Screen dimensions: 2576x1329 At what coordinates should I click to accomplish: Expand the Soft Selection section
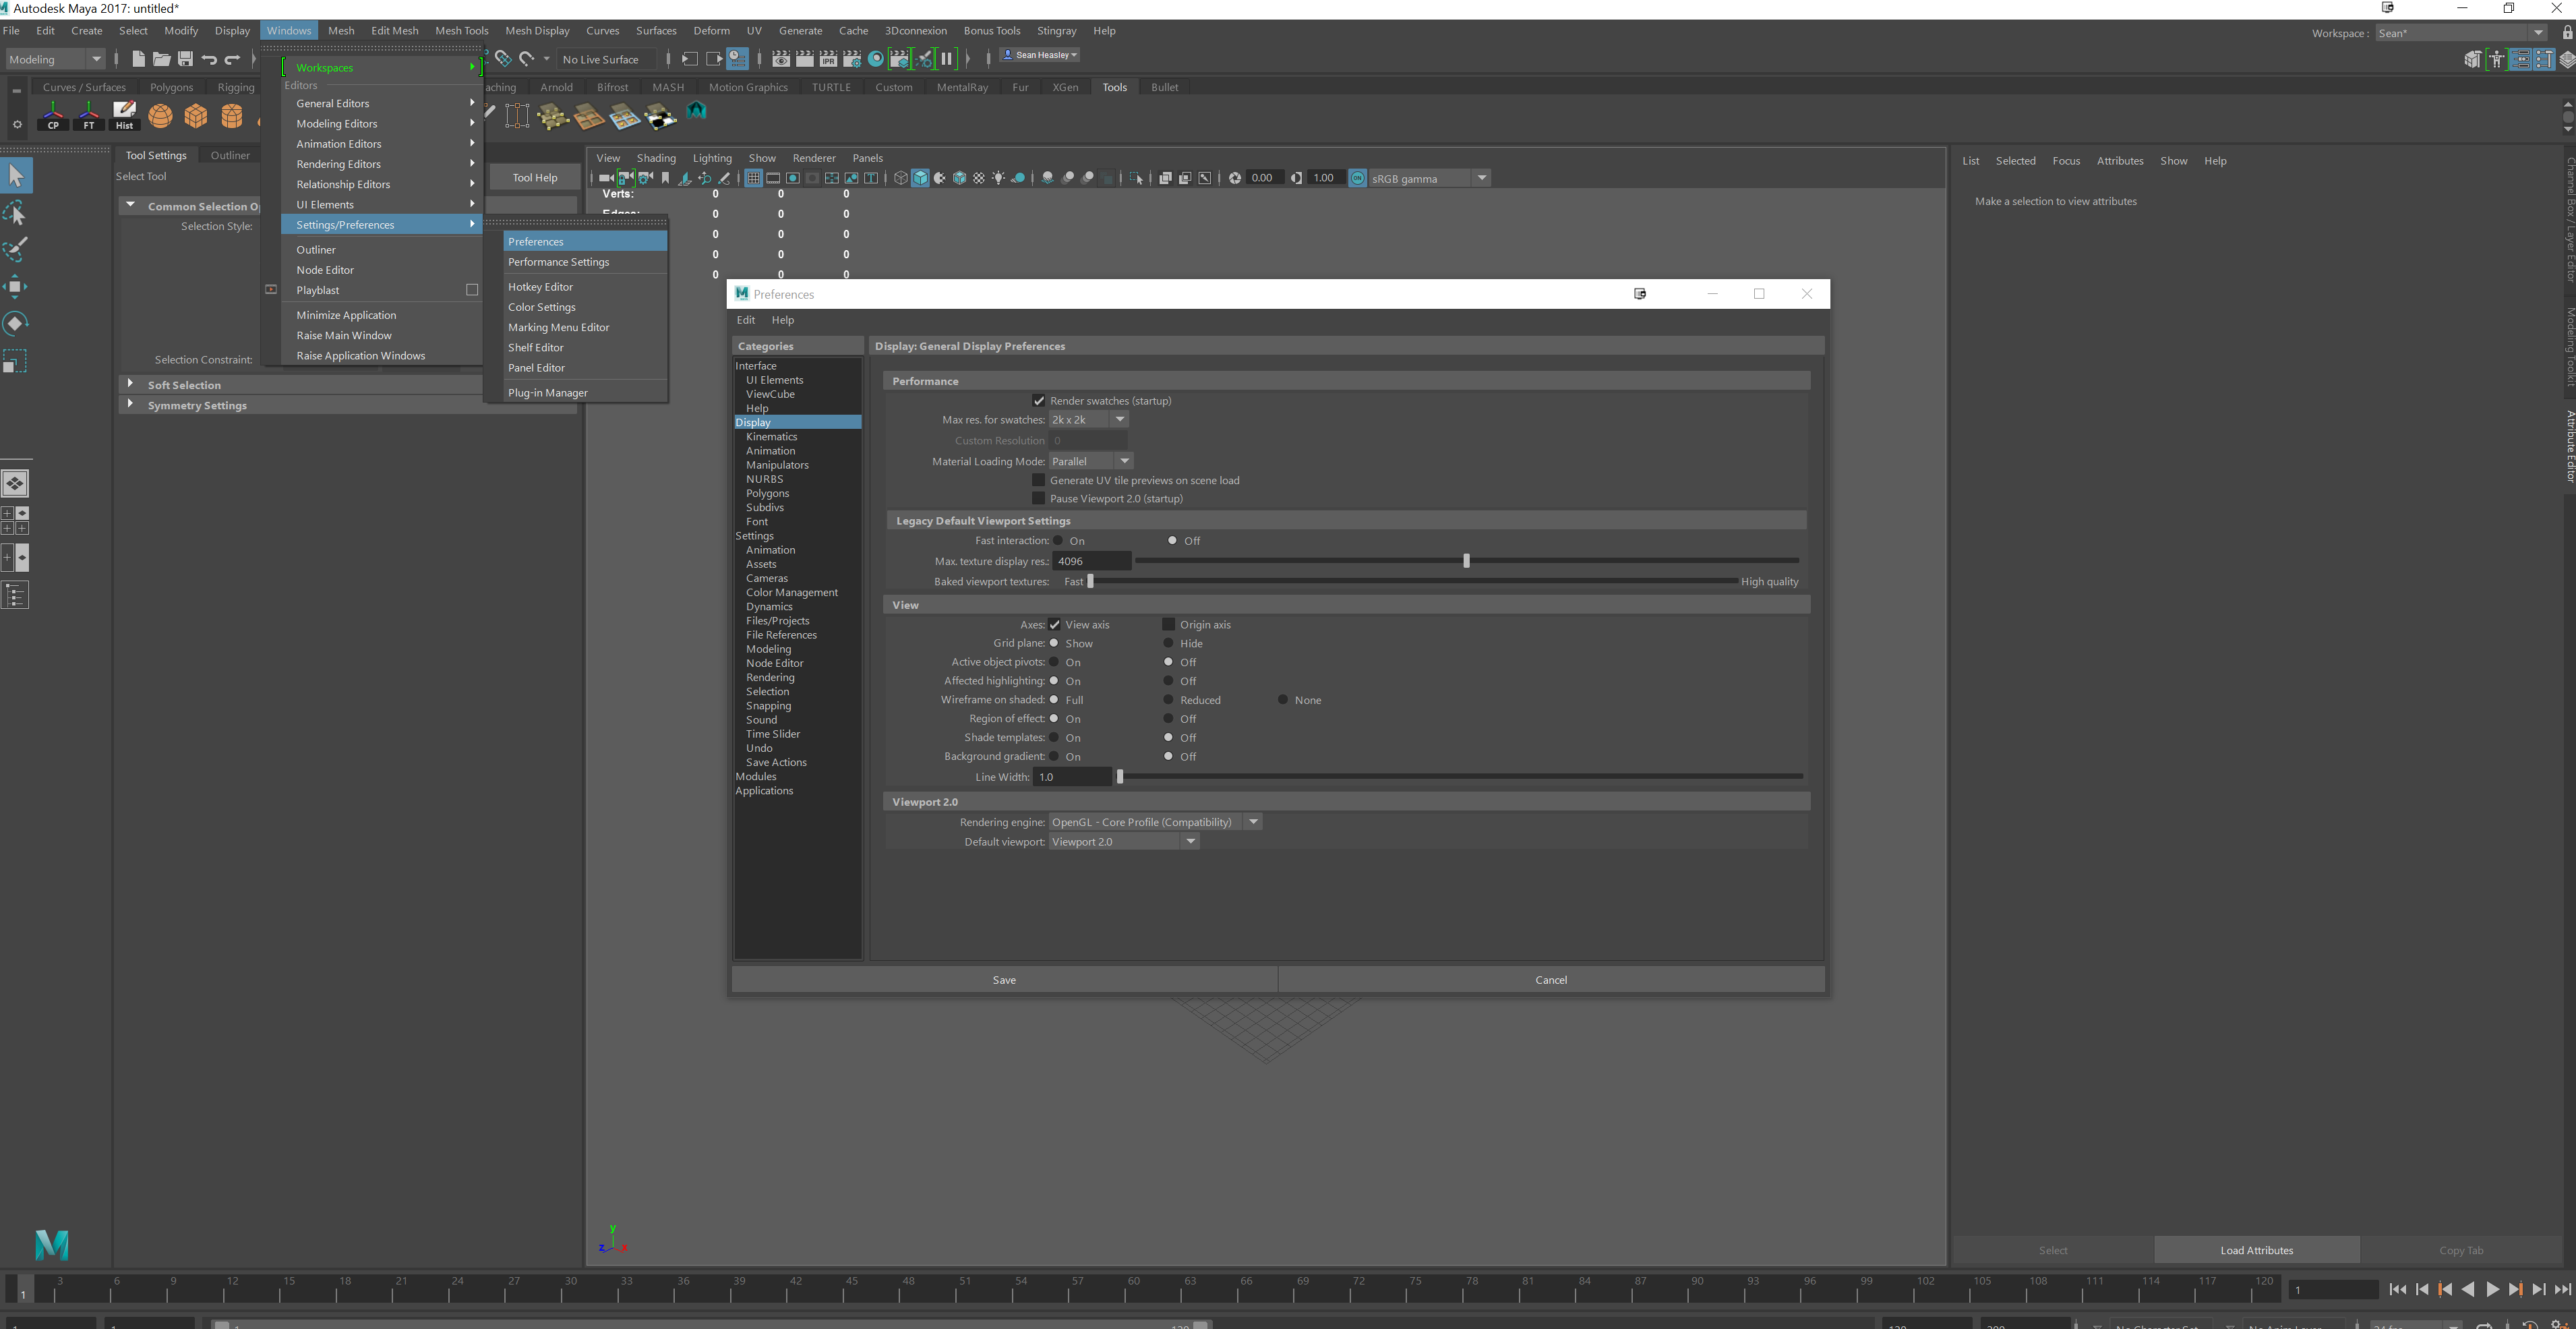(x=130, y=384)
